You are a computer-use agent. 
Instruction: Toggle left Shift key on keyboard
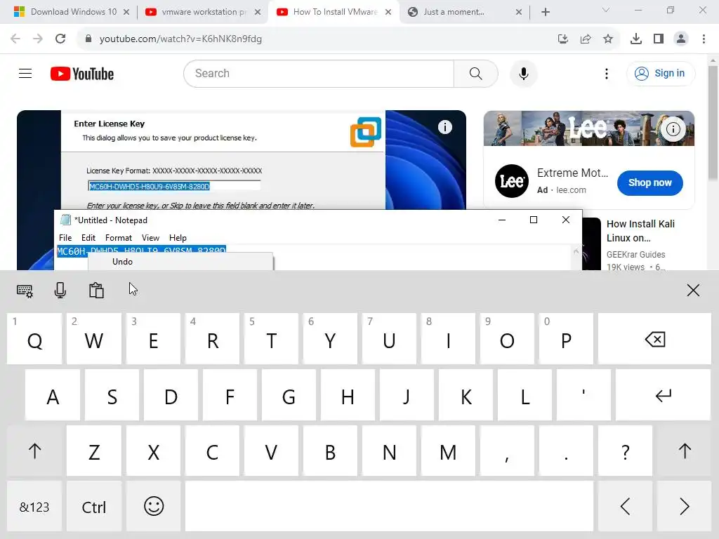pos(34,451)
